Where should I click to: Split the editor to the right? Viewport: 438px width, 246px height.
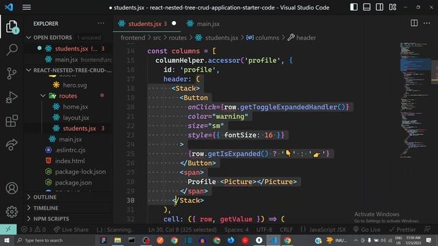pos(414,23)
